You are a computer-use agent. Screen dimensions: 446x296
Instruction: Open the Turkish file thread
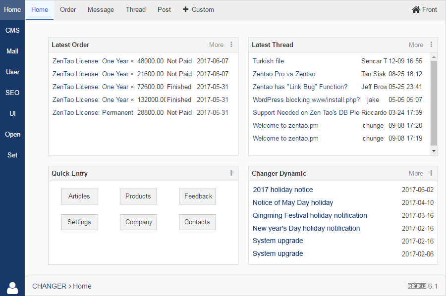(268, 61)
